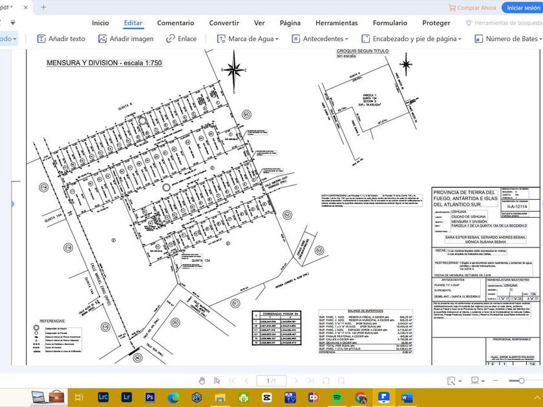This screenshot has width=543, height=407.
Task: Launch Photoshop from the taskbar
Action: (x=149, y=397)
